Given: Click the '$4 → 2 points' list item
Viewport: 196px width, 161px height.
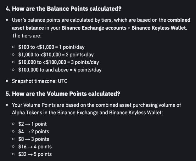Looking at the screenshot, I should tap(34, 131).
